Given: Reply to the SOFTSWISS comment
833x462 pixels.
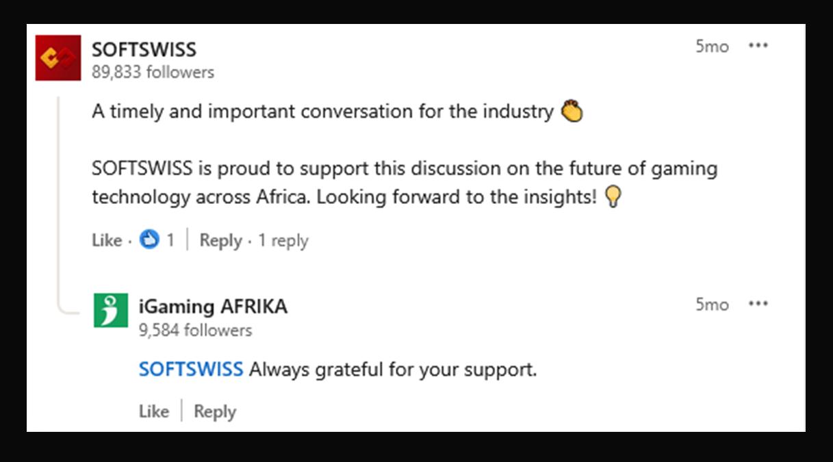Looking at the screenshot, I should coord(220,240).
